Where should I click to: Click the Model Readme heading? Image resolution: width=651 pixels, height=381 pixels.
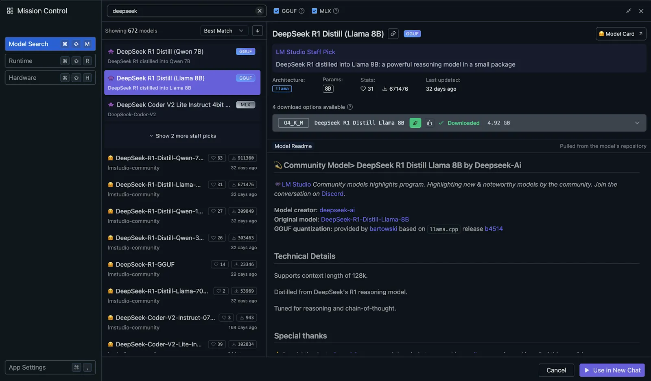[293, 146]
